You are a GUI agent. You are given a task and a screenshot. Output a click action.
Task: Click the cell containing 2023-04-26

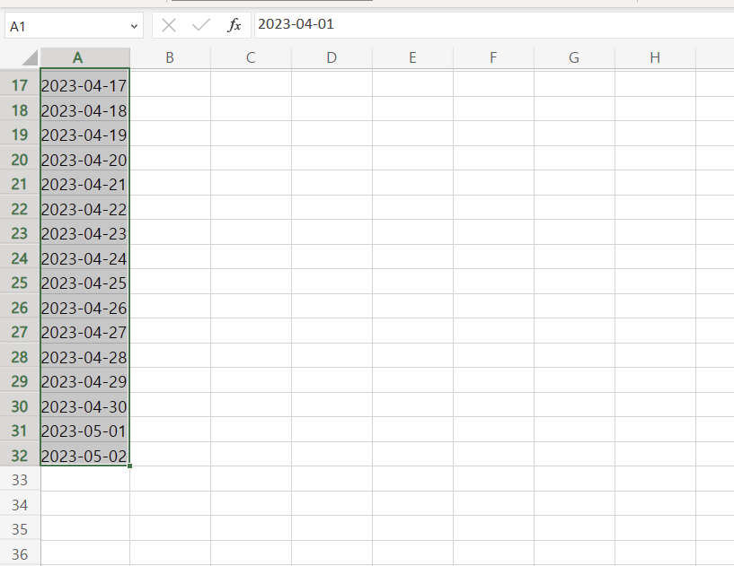[x=84, y=307]
